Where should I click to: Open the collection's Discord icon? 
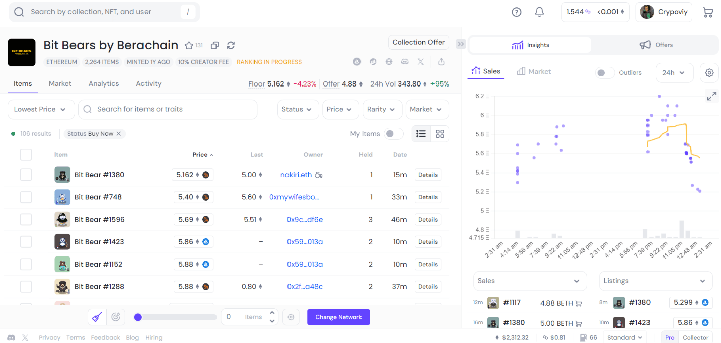click(x=405, y=61)
